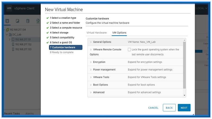Expand host 192.168.217.131 tree node
Image resolution: width=212 pixels, height=119 pixels.
coord(10,39)
